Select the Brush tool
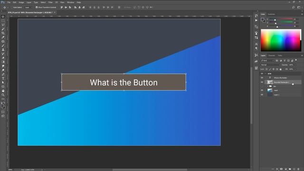304x171 pixels. (x=3, y=46)
